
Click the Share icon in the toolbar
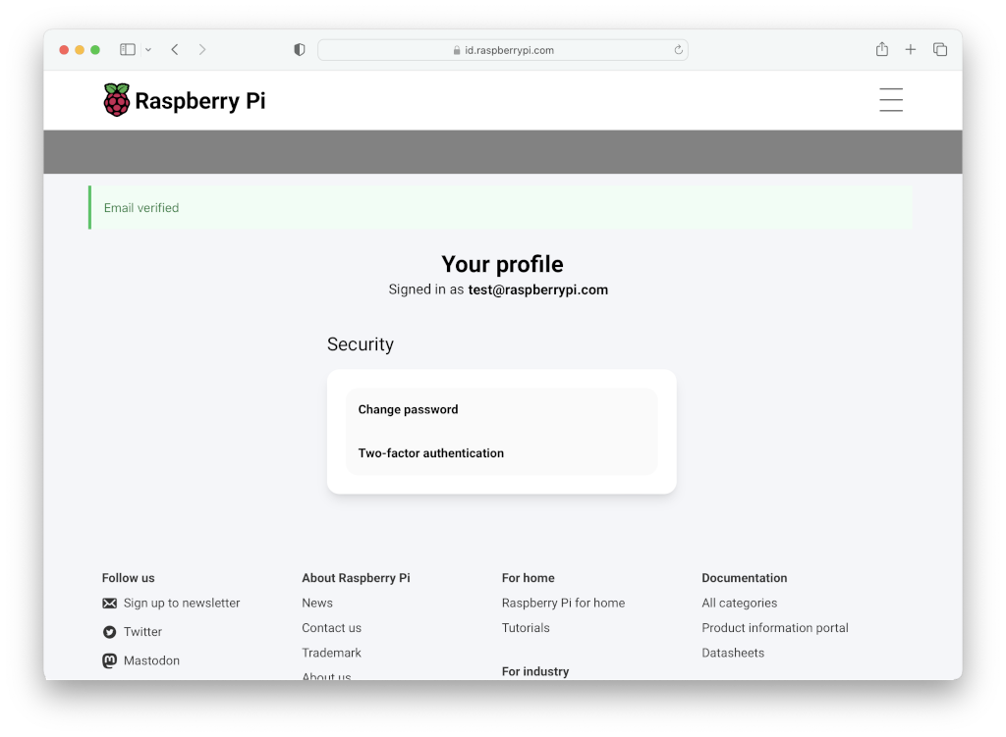point(881,49)
